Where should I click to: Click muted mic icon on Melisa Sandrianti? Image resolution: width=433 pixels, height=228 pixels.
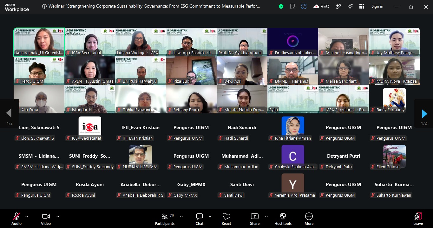tap(322, 81)
